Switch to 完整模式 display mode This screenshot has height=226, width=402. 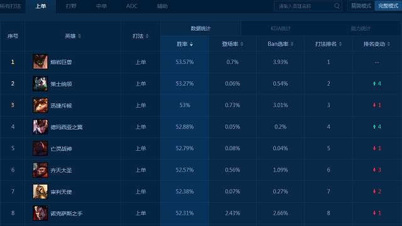(x=388, y=6)
